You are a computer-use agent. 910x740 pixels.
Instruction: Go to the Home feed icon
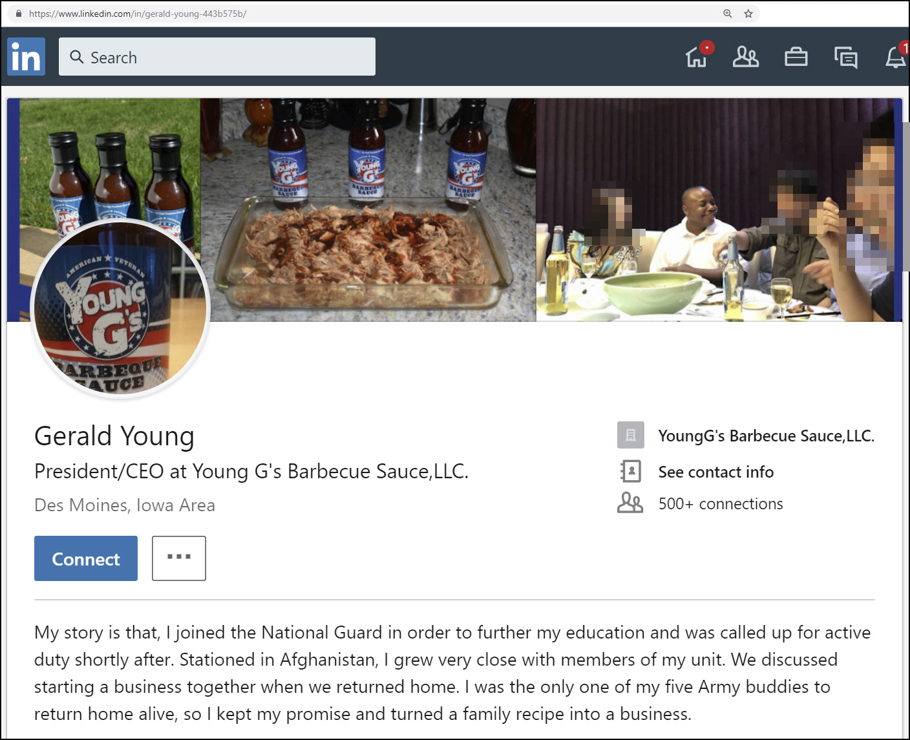click(x=697, y=58)
